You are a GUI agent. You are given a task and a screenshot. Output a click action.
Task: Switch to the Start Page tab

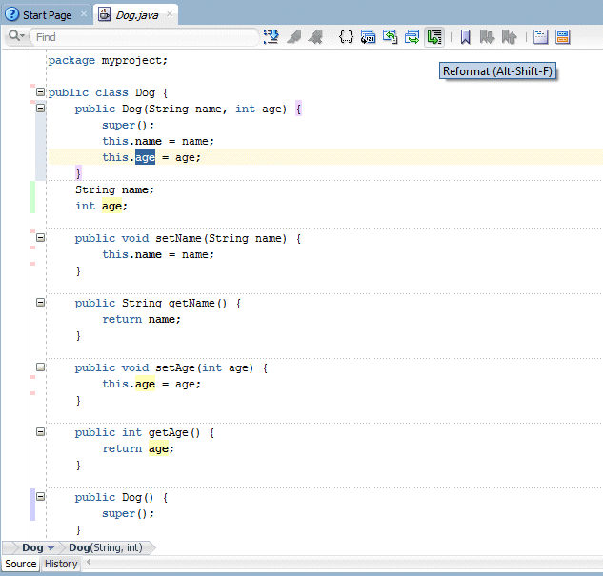48,15
